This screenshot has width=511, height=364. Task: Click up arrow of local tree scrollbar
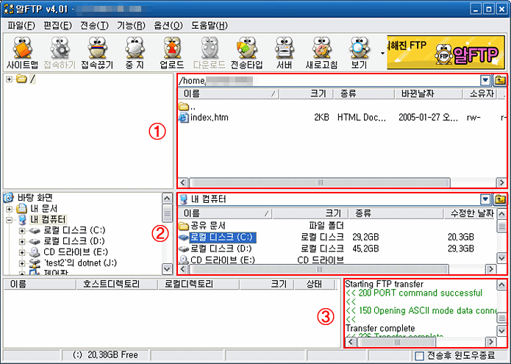tap(167, 198)
